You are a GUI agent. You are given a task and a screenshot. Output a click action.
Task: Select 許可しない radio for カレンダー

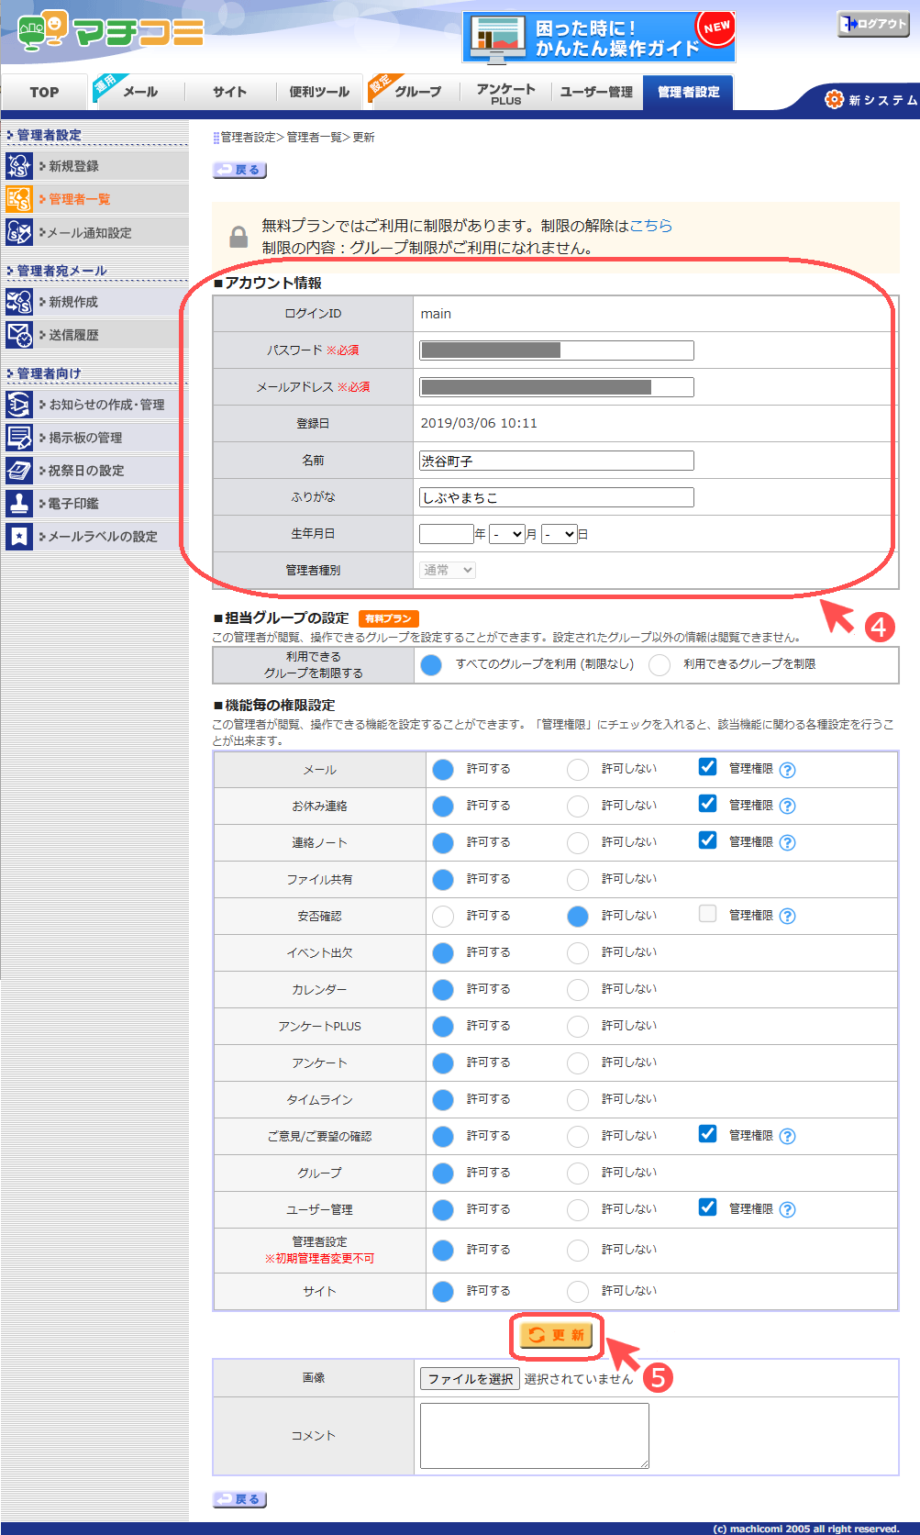(x=578, y=989)
